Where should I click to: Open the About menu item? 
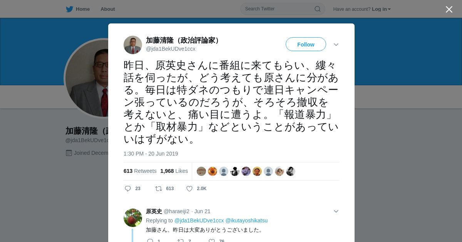pos(108,9)
